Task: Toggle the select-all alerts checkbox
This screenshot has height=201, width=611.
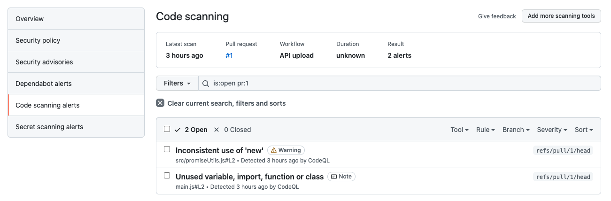Action: click(167, 129)
